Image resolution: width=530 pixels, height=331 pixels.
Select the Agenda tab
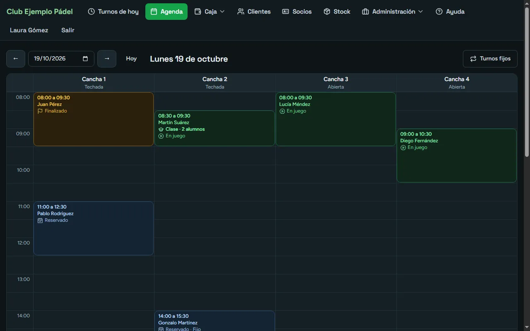coord(166,12)
